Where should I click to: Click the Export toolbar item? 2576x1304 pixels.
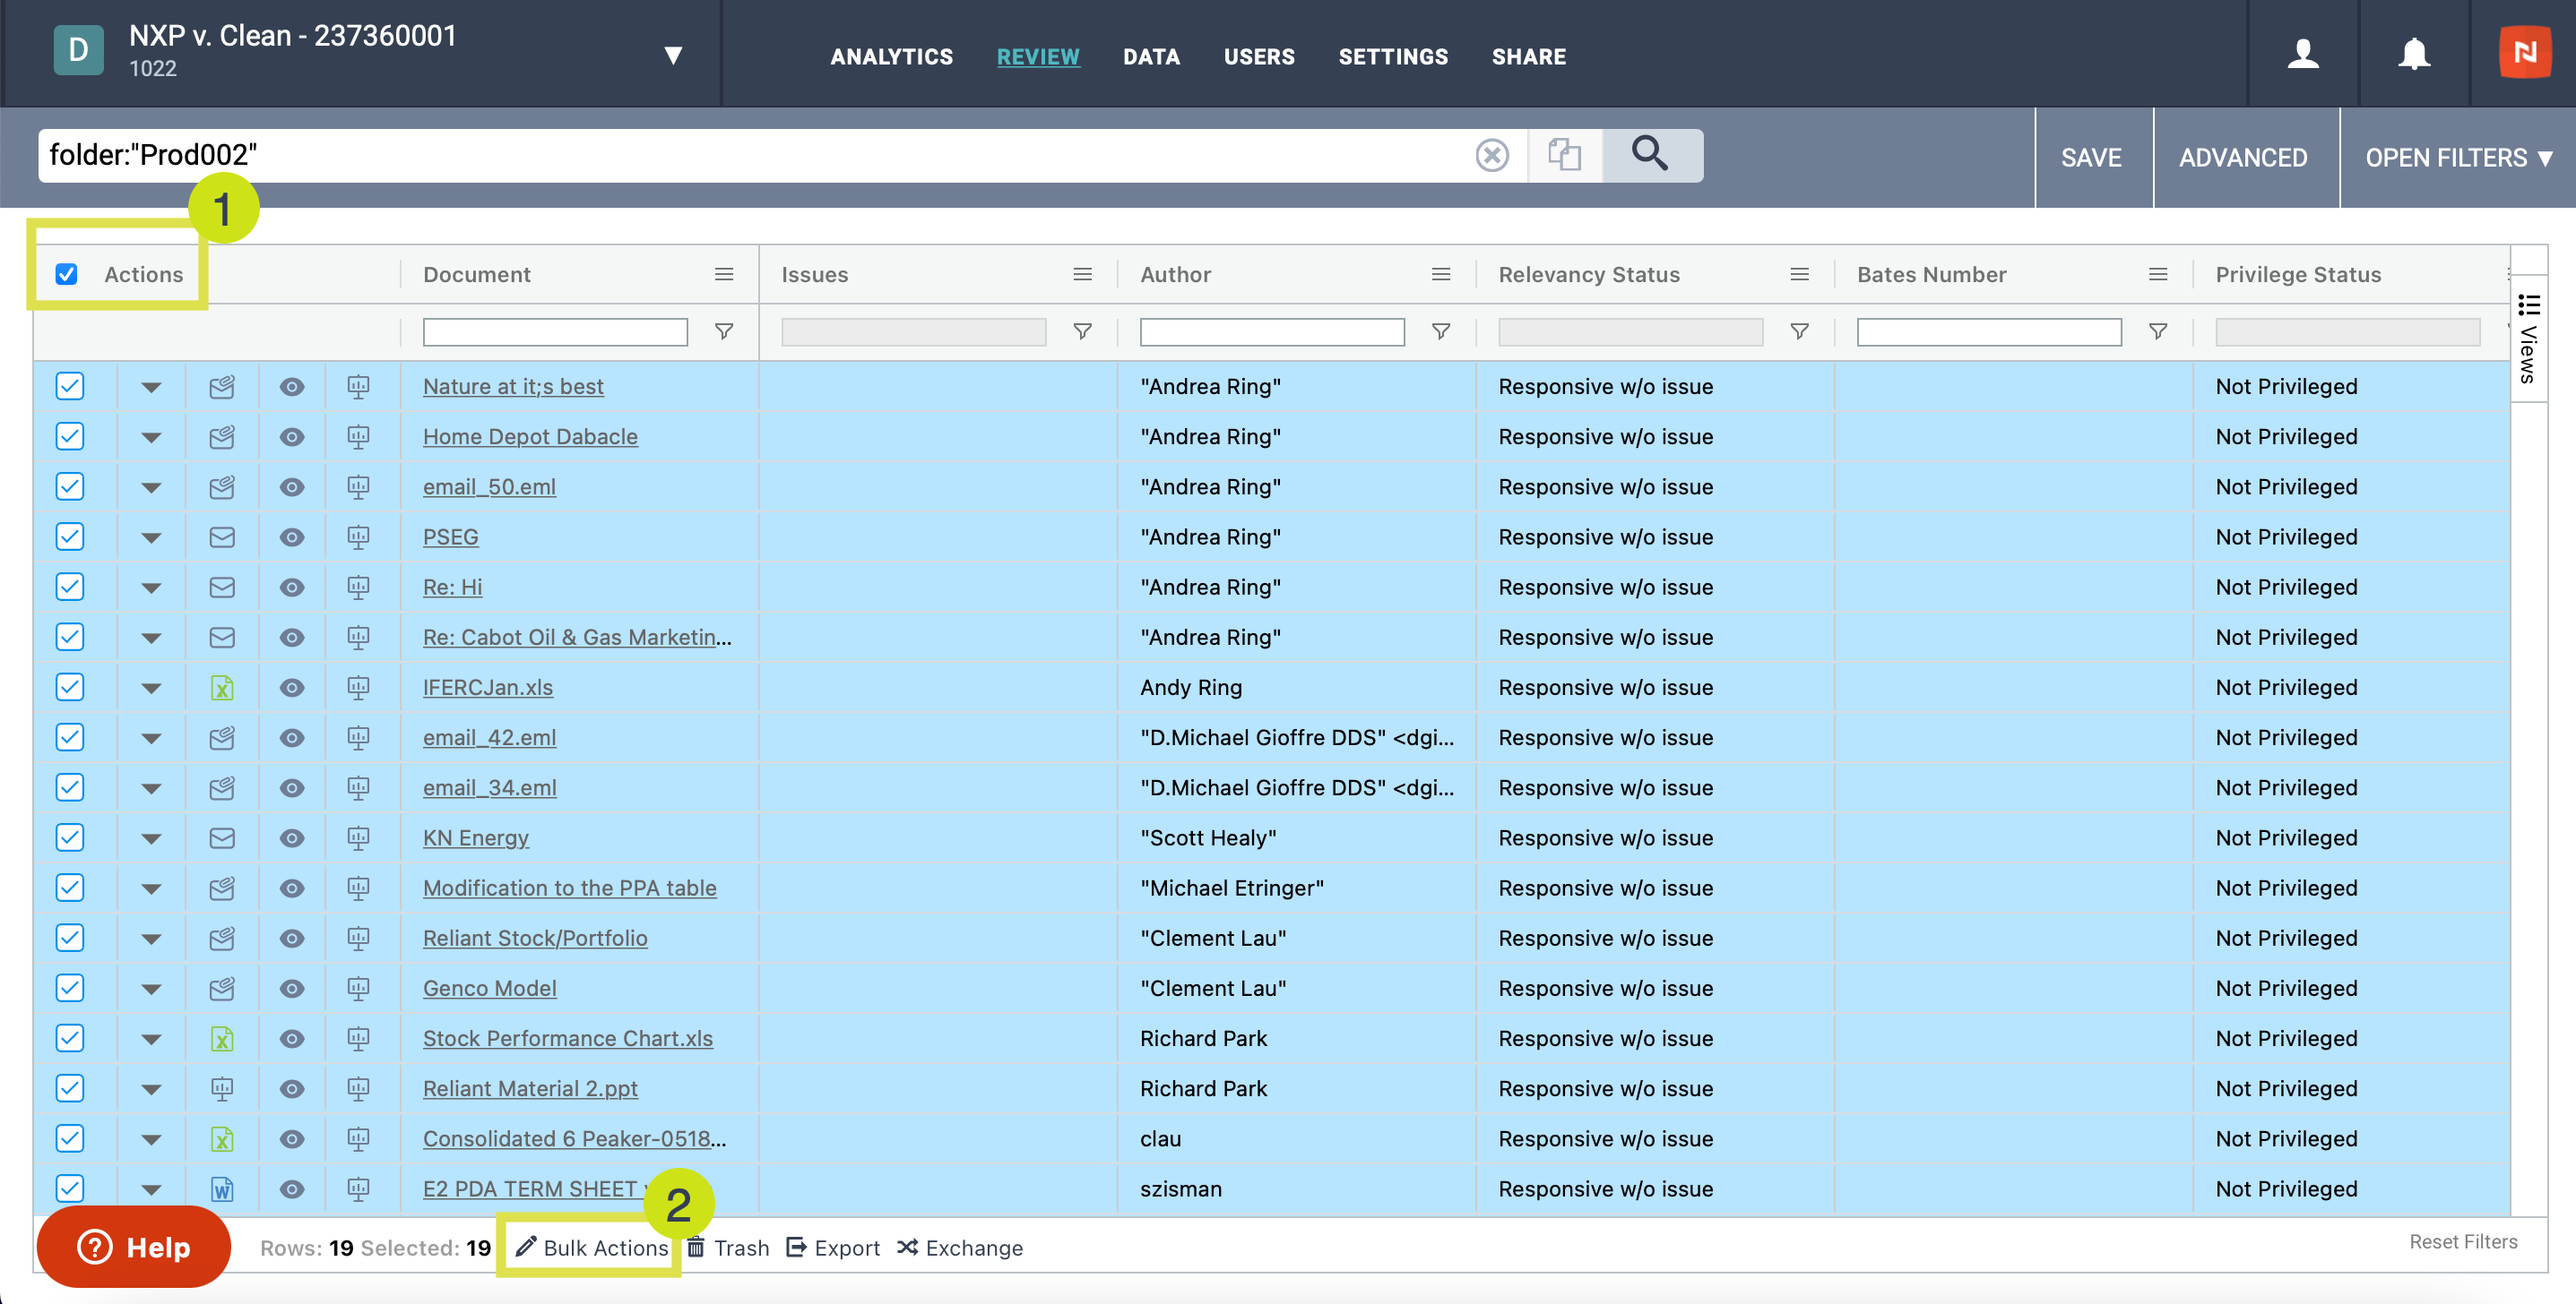[833, 1248]
